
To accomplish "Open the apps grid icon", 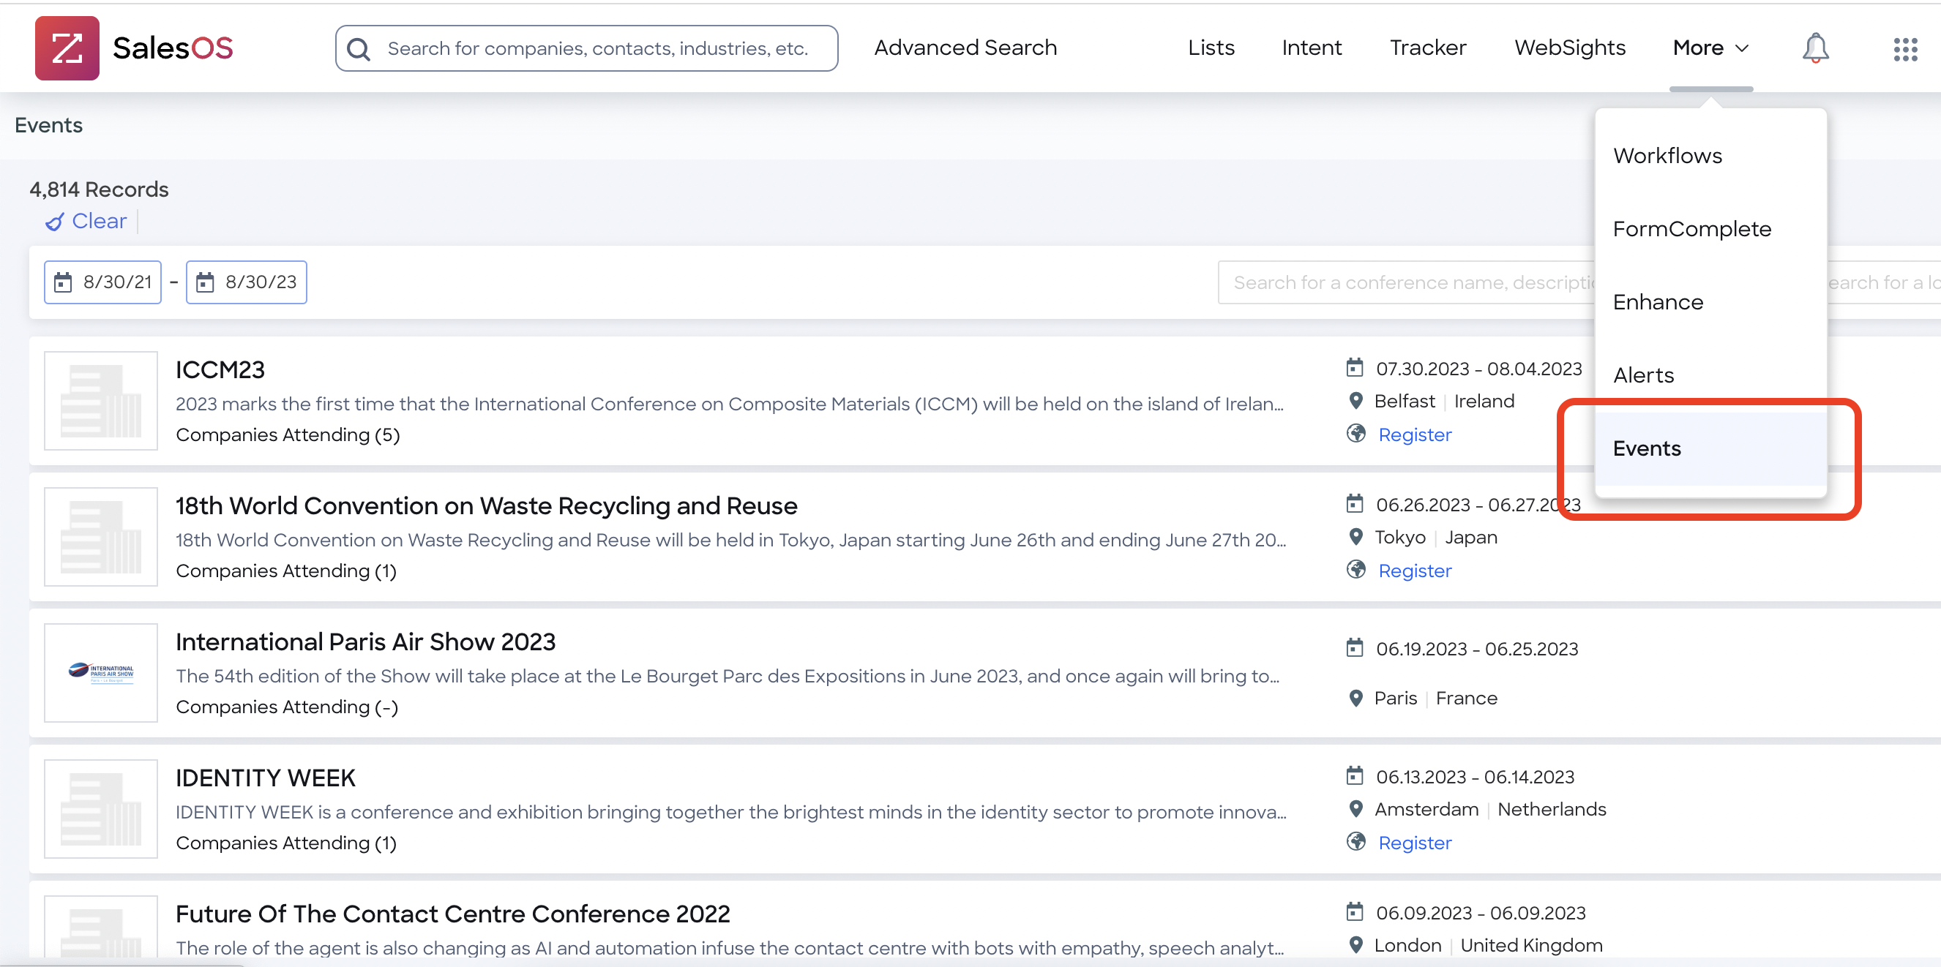I will click(1906, 49).
